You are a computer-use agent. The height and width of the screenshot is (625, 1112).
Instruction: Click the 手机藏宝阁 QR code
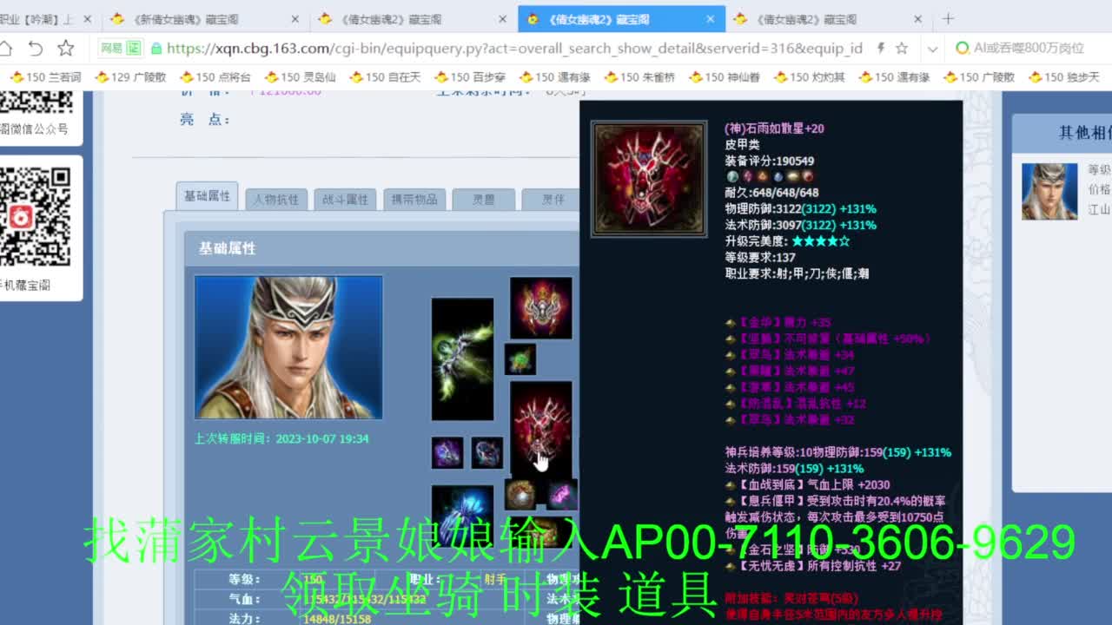(x=35, y=215)
